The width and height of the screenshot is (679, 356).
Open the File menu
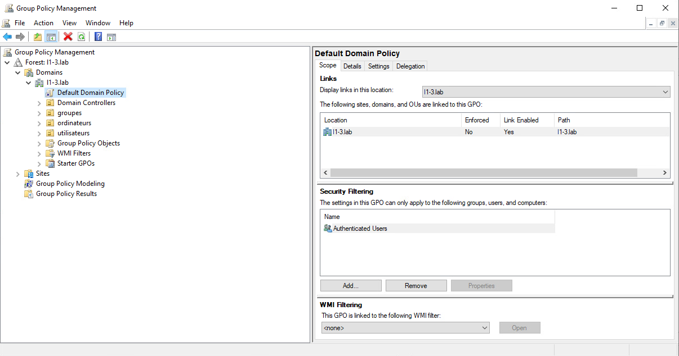(x=20, y=23)
